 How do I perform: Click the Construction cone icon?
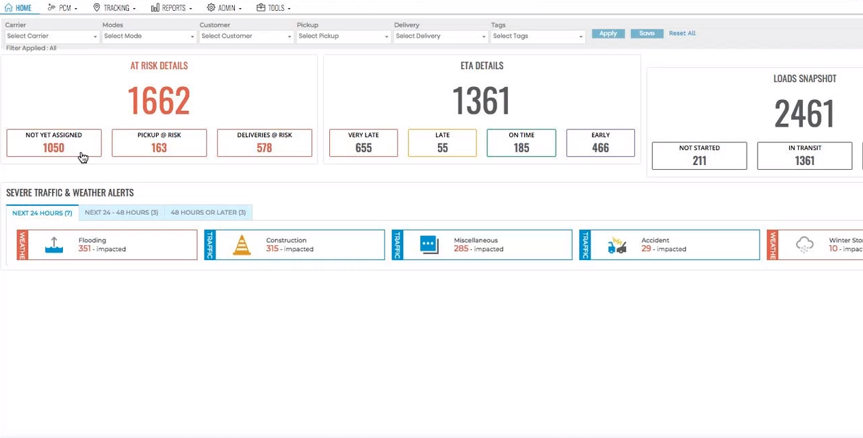(242, 245)
